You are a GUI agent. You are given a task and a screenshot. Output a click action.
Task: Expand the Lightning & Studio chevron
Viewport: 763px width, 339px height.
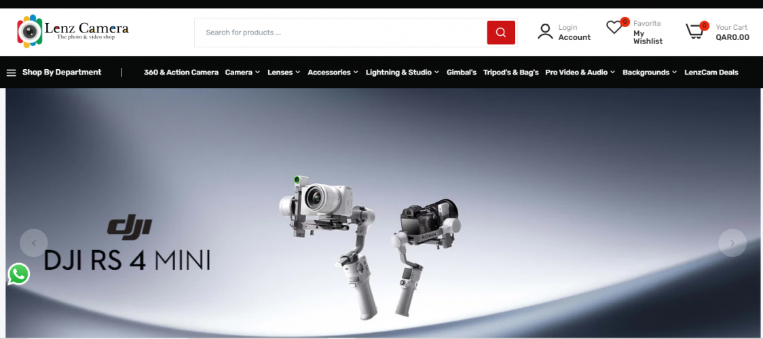436,73
